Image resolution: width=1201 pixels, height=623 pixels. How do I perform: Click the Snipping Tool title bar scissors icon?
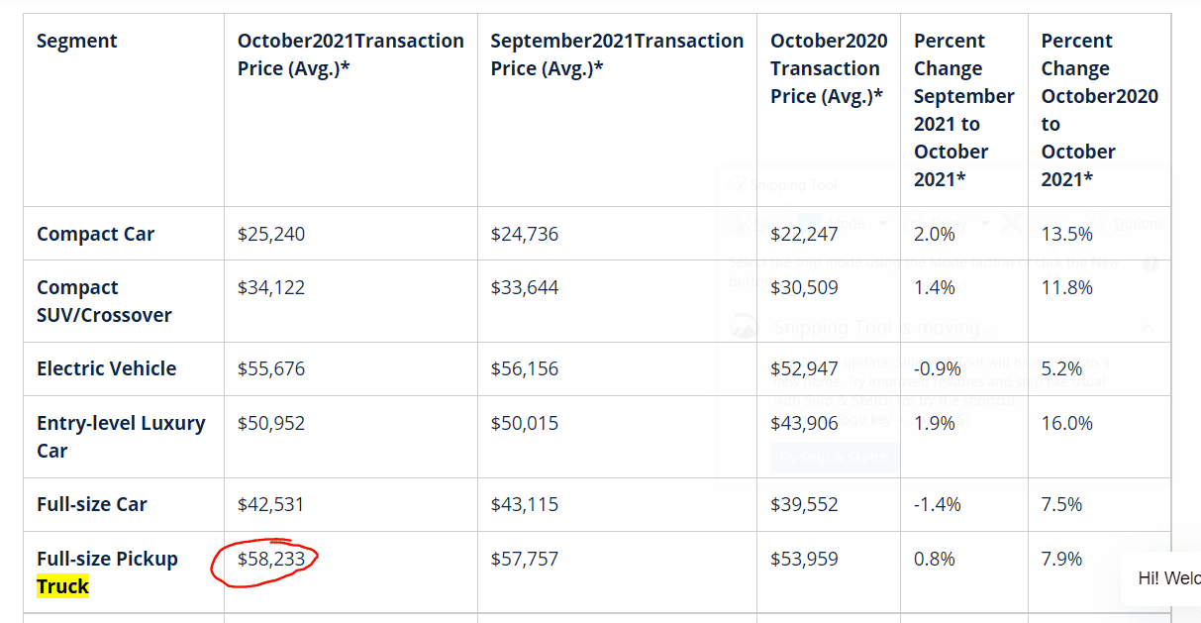pyautogui.click(x=736, y=183)
